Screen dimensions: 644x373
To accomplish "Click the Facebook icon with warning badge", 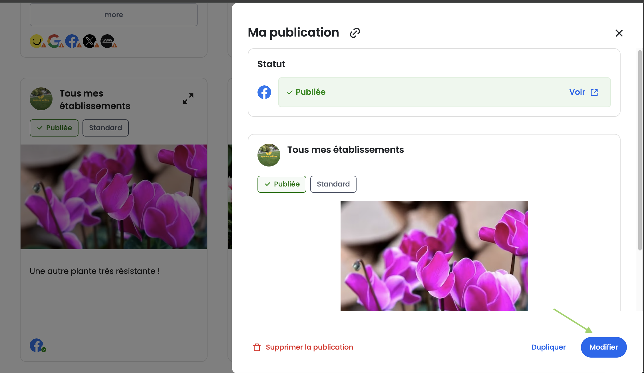I will click(x=72, y=41).
